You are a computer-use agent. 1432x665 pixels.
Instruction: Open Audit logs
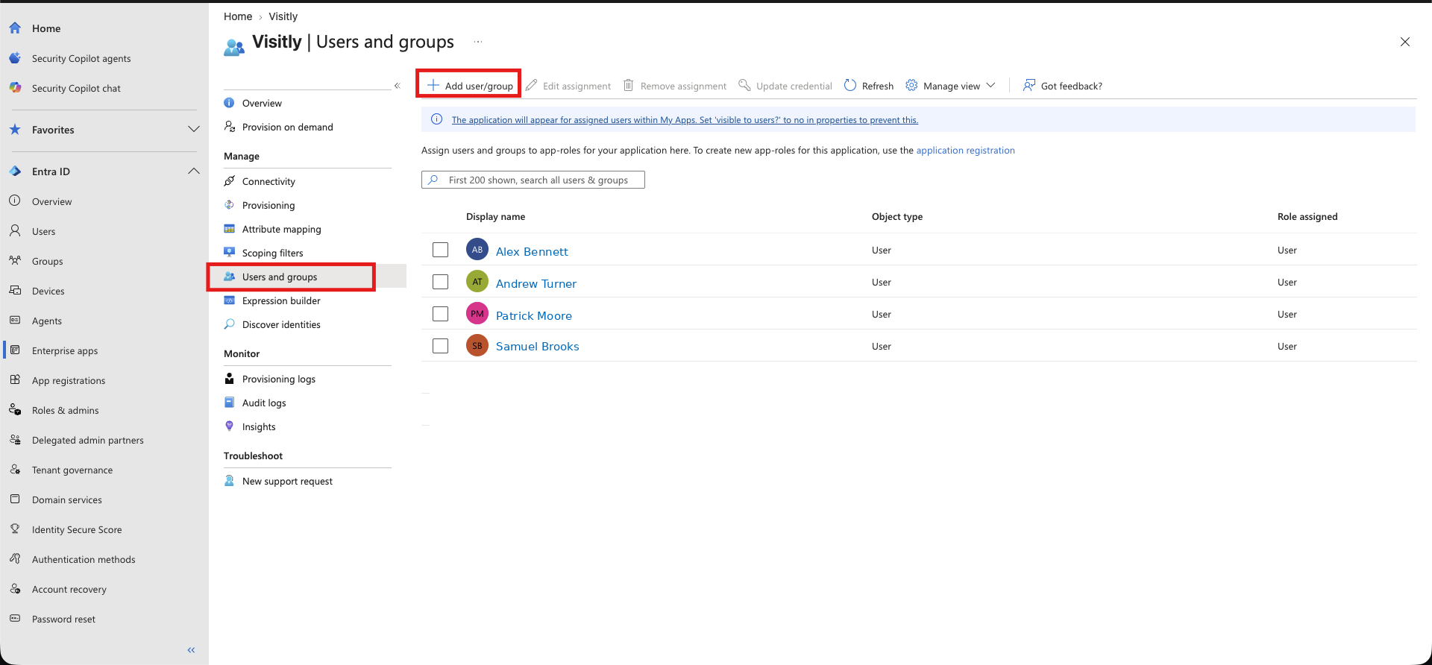tap(264, 403)
